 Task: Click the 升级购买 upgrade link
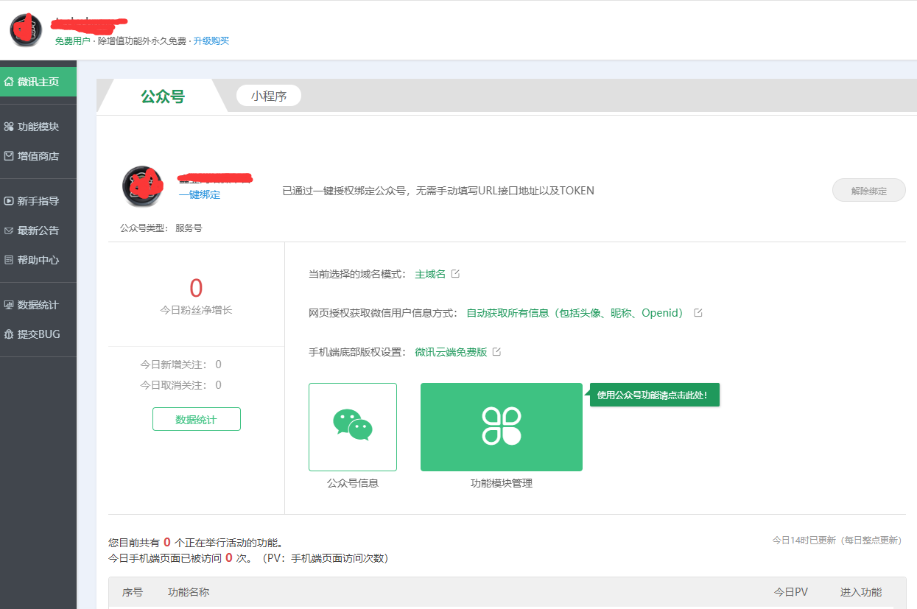(211, 41)
